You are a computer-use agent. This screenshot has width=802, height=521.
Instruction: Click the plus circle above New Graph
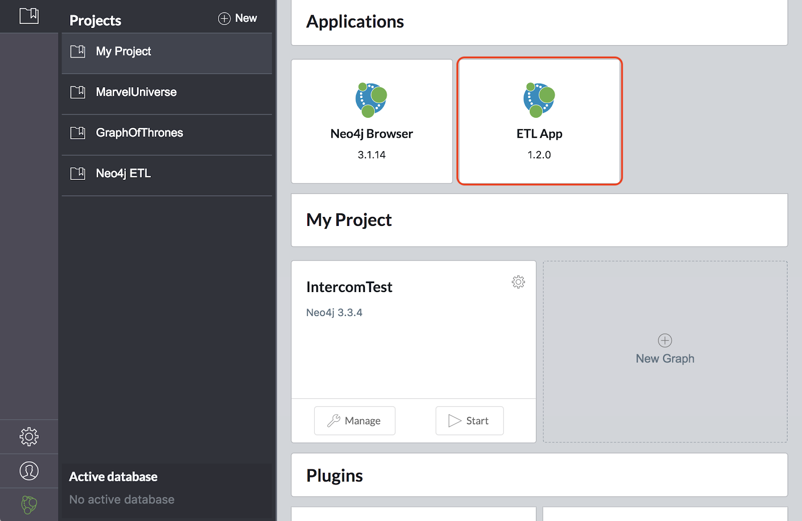665,341
